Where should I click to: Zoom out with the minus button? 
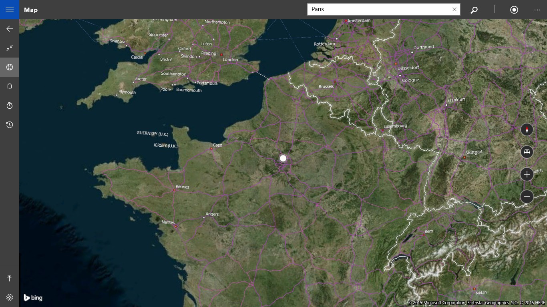click(x=527, y=197)
